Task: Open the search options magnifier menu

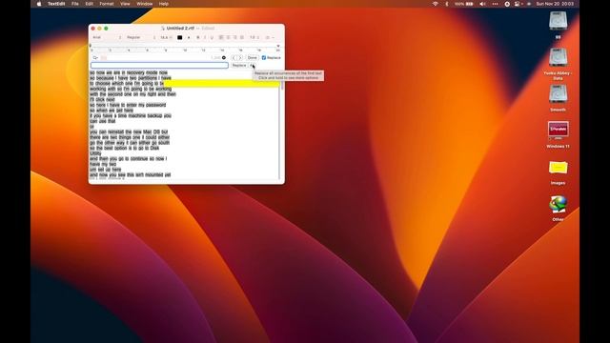Action: (x=95, y=57)
